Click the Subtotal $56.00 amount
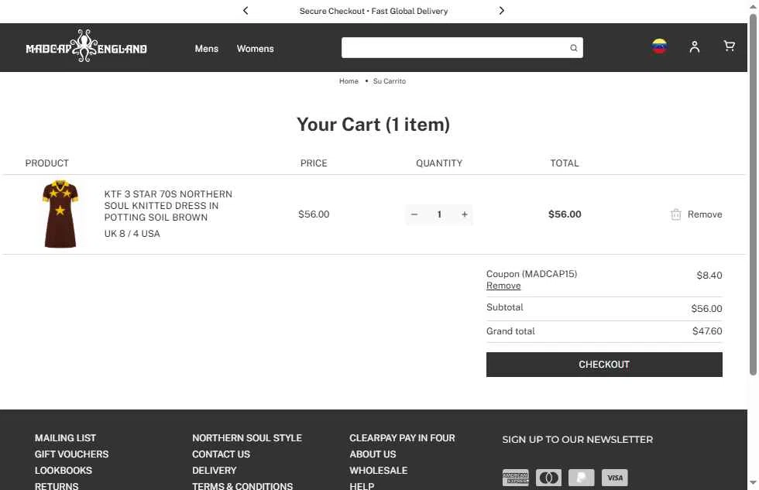Viewport: 759px width, 490px height. coord(706,309)
